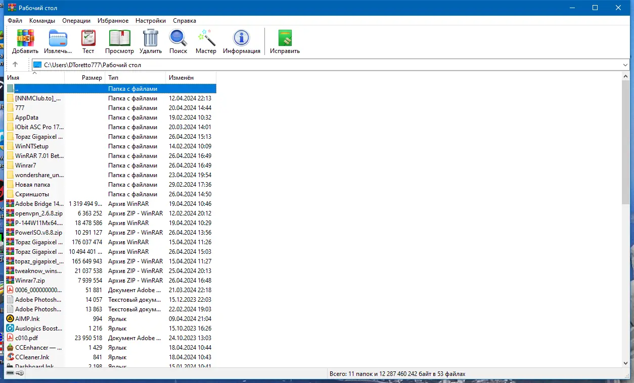Click the scrollbar down arrow
The image size is (634, 383).
click(626, 362)
